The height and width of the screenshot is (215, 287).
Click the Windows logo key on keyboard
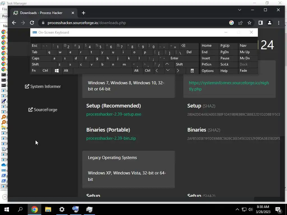[x=57, y=71]
